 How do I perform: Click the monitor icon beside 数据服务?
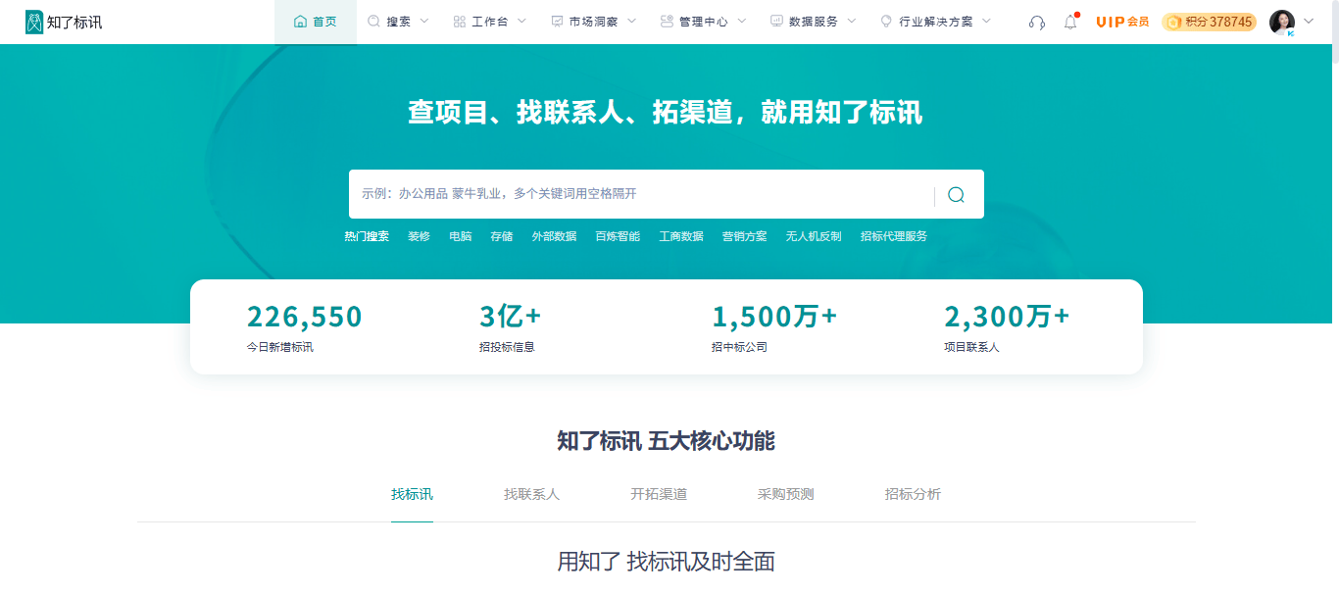point(776,22)
